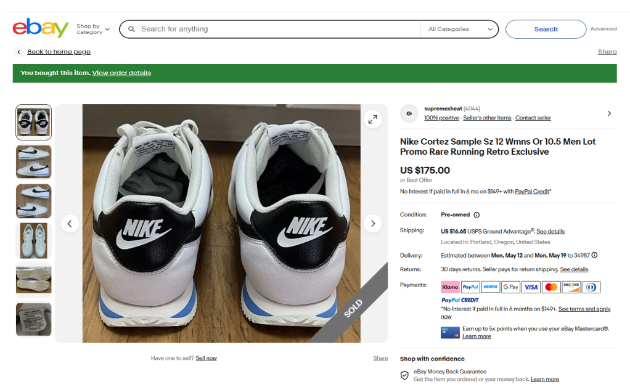Click the Share link below product image
Image resolution: width=630 pixels, height=387 pixels.
380,358
